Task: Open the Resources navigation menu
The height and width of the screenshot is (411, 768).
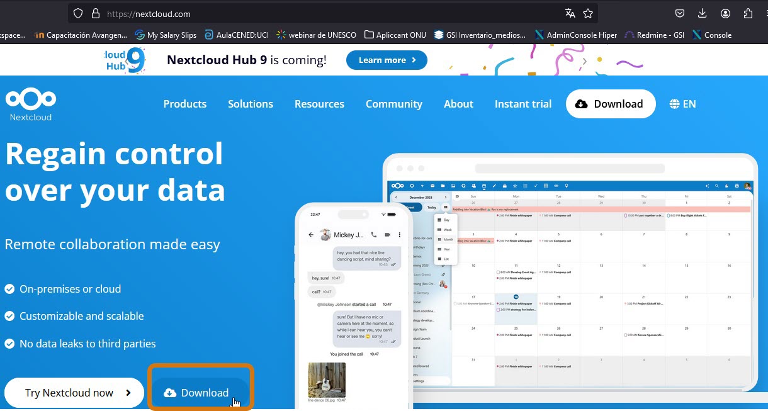Action: click(x=319, y=104)
